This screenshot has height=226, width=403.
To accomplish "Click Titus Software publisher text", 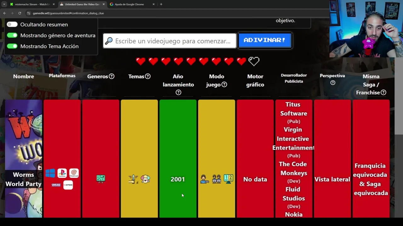I will click(293, 109).
